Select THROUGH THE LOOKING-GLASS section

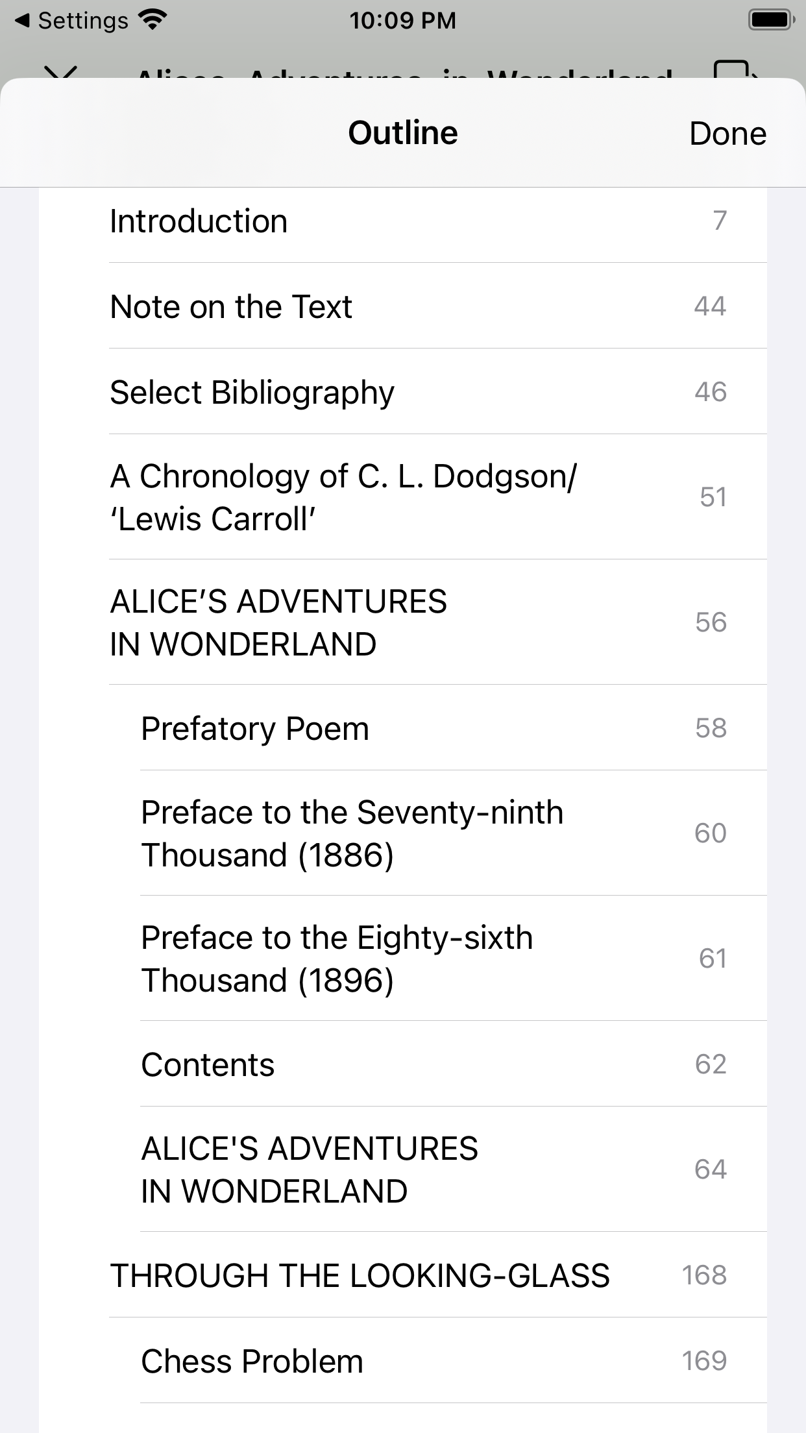403,1275
